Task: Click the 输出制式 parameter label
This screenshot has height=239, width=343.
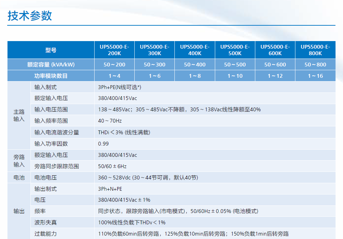Action: 46,189
